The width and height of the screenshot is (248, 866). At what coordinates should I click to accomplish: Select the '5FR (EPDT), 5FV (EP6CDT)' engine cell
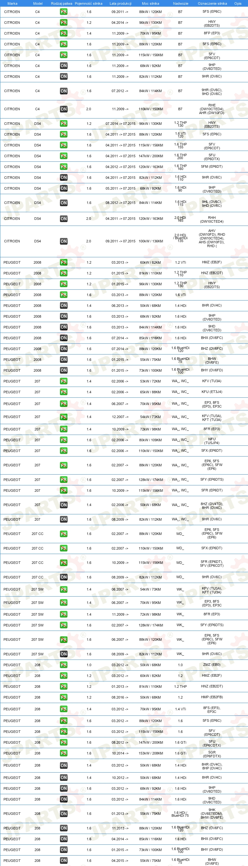[212, 564]
